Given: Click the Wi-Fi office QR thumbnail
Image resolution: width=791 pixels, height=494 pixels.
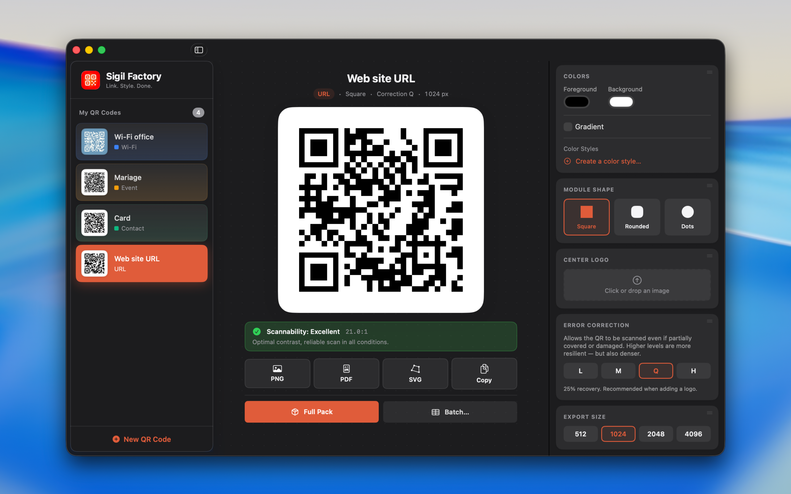Looking at the screenshot, I should [95, 141].
